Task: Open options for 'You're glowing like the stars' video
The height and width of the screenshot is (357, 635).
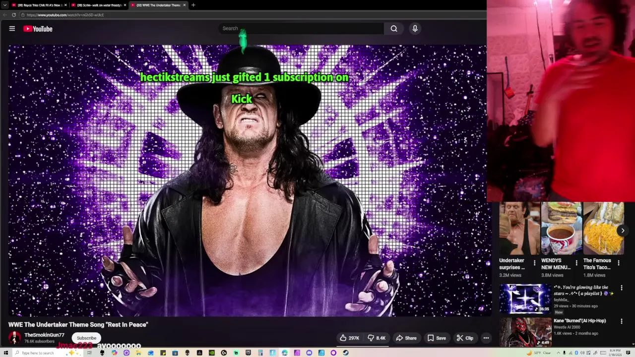Action: [621, 288]
